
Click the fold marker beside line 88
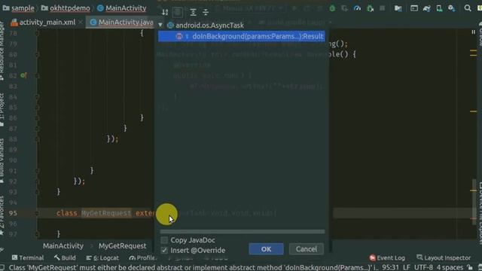tap(37, 139)
